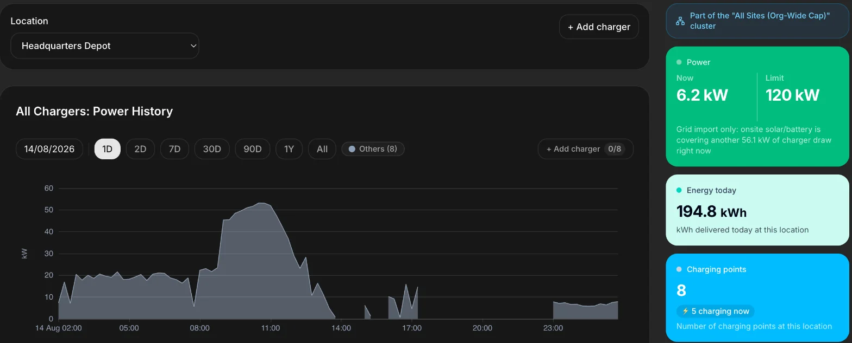The height and width of the screenshot is (343, 852).
Task: Select the 1D range tab
Action: coord(108,149)
